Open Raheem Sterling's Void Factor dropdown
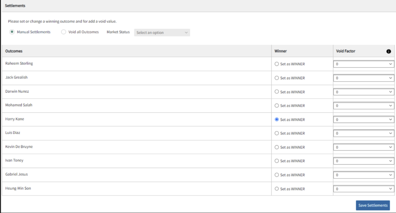 point(364,64)
